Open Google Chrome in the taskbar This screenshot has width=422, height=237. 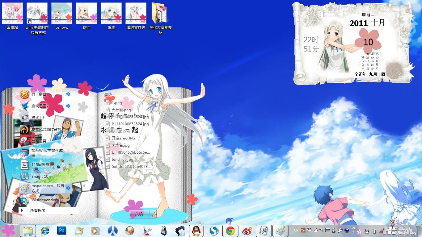230,231
